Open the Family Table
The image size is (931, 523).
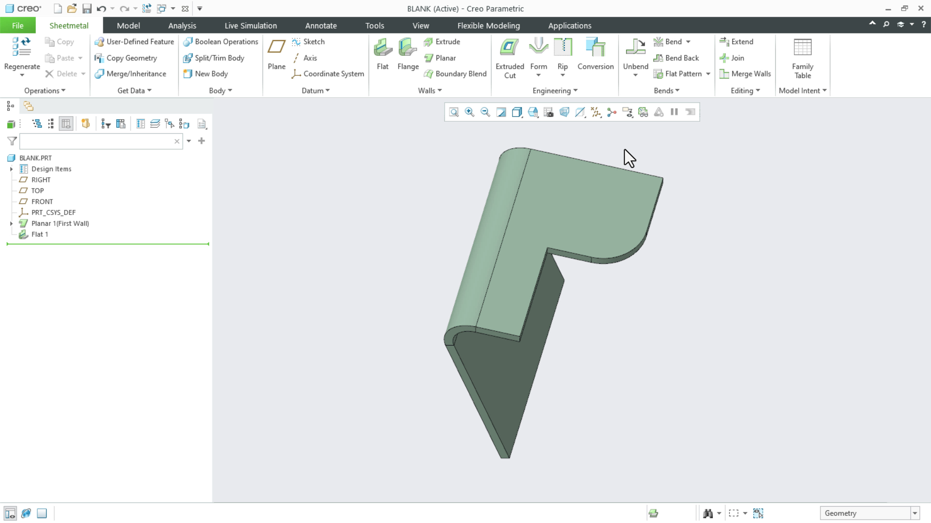pos(803,58)
